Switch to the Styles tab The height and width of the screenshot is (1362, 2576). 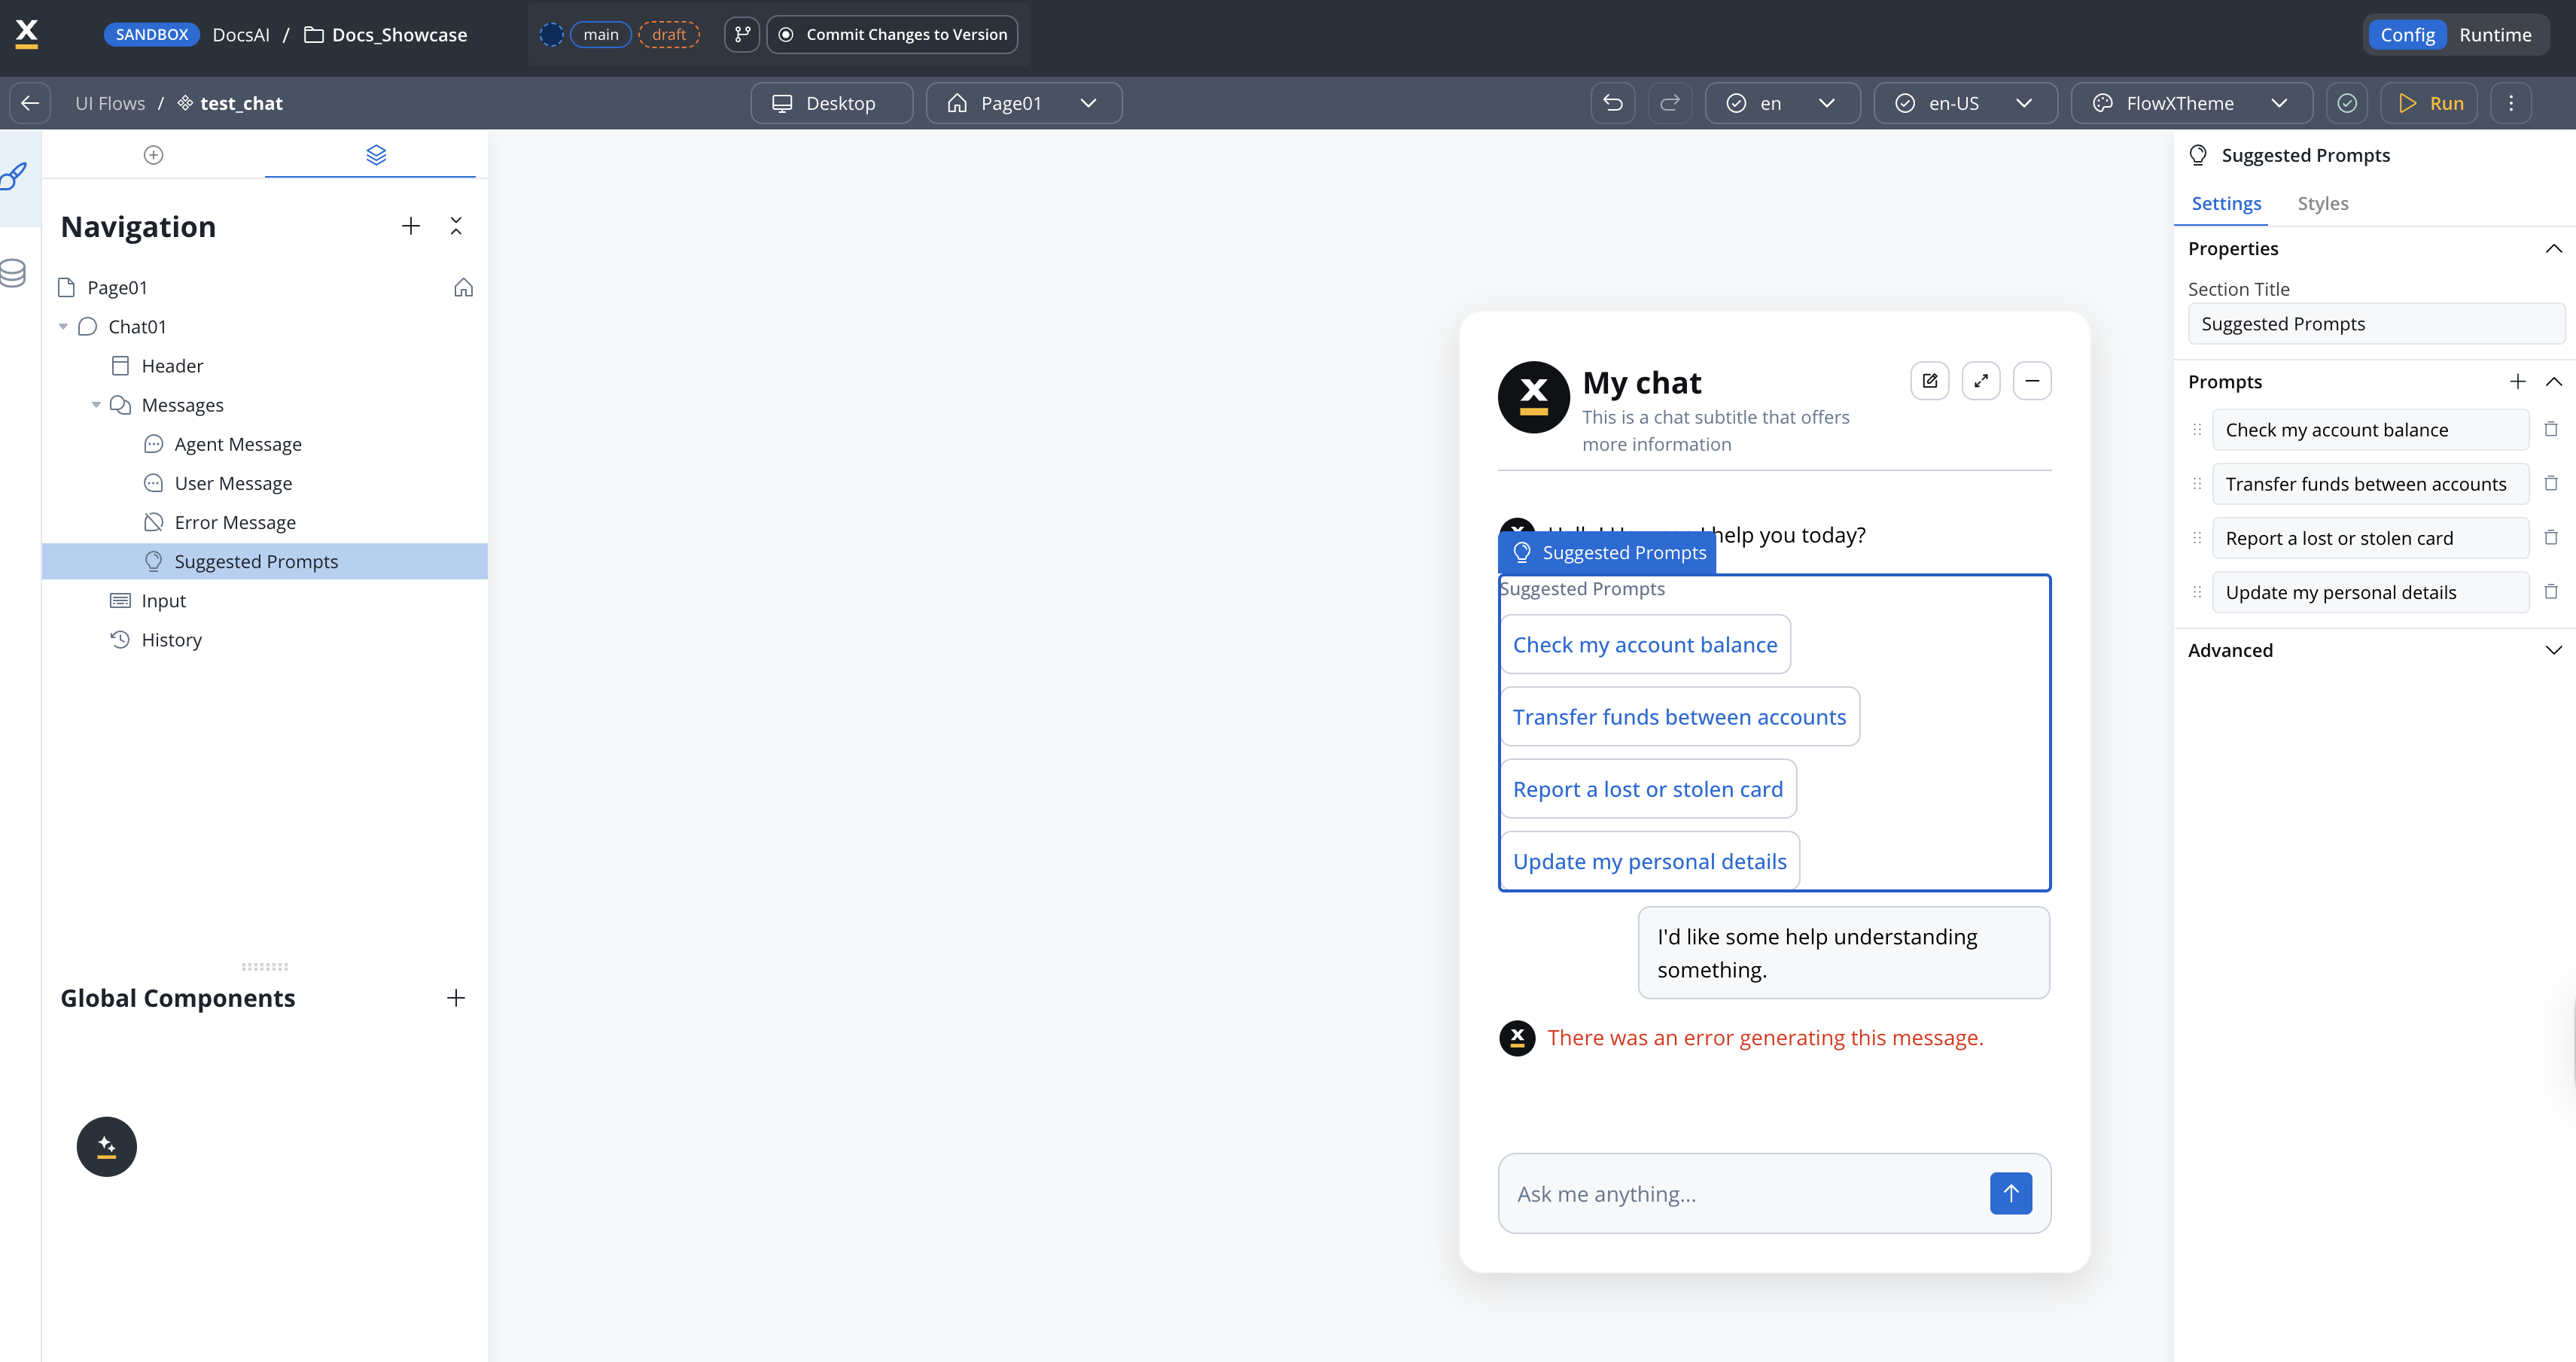[2322, 204]
